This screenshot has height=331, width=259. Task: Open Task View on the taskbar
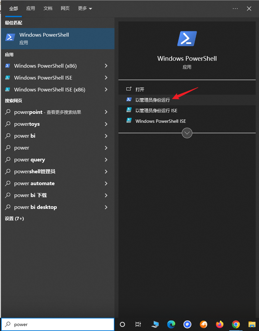[x=138, y=324]
